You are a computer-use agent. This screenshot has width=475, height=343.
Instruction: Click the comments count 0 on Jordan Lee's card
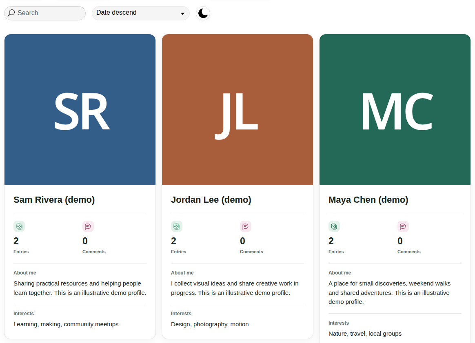pyautogui.click(x=243, y=241)
